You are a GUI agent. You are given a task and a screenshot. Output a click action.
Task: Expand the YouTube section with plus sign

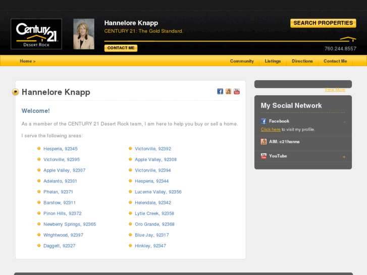[x=344, y=157]
